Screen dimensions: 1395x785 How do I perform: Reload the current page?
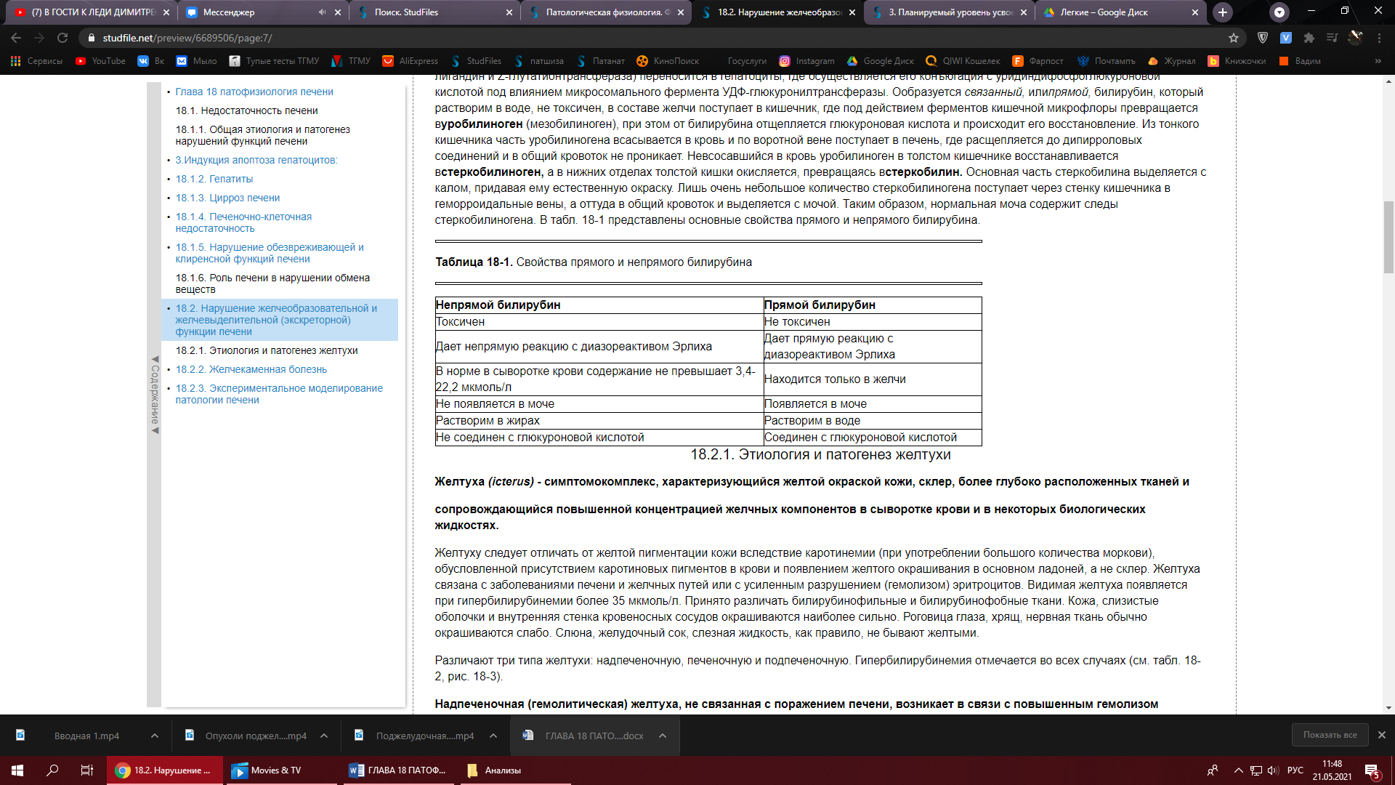pos(62,38)
